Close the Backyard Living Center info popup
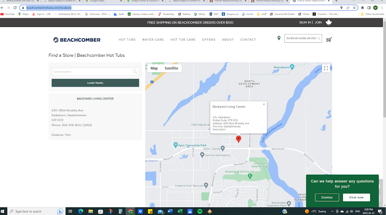This screenshot has height=215, width=386. tap(264, 104)
